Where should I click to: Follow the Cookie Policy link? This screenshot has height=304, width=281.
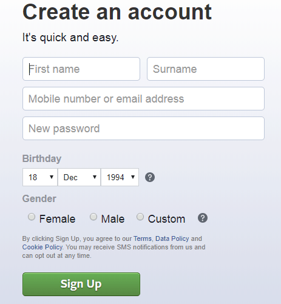(42, 247)
